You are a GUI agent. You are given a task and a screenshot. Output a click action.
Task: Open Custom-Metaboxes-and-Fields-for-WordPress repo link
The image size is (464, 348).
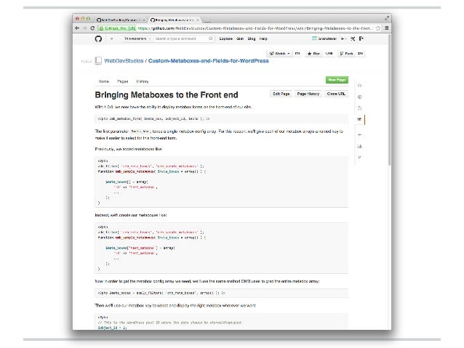[208, 61]
